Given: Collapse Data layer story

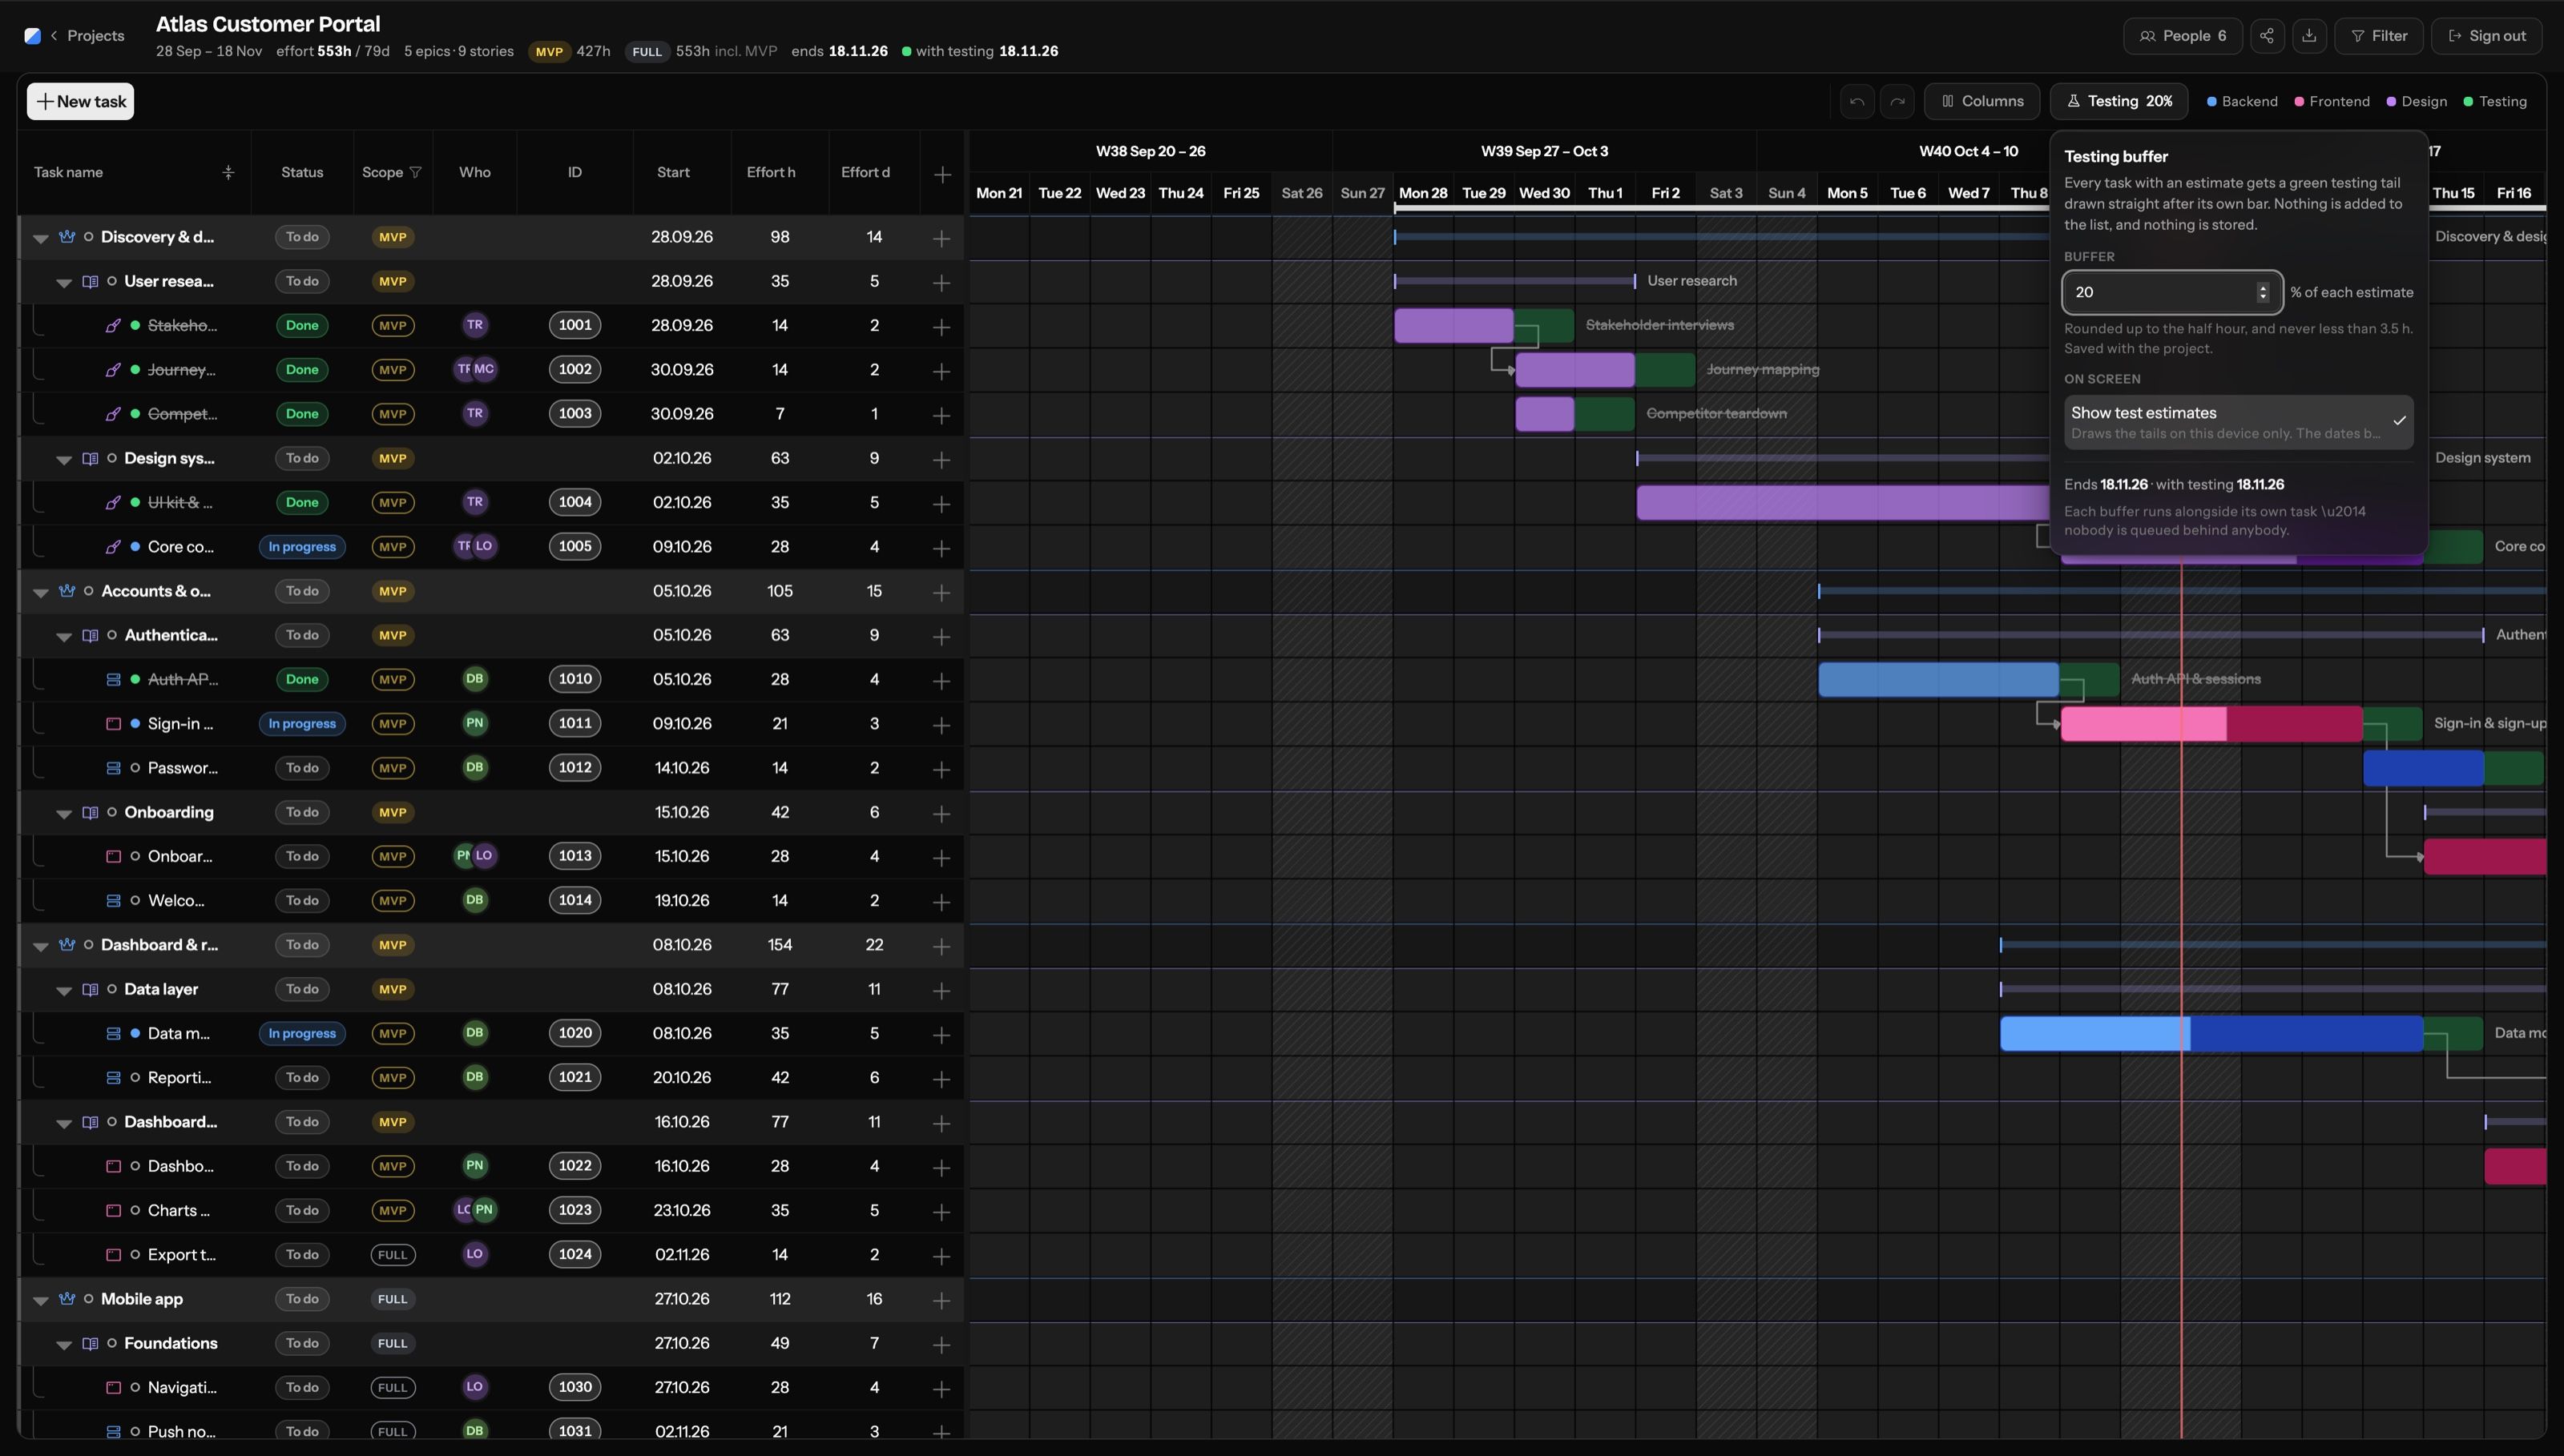Looking at the screenshot, I should pos(64,991).
